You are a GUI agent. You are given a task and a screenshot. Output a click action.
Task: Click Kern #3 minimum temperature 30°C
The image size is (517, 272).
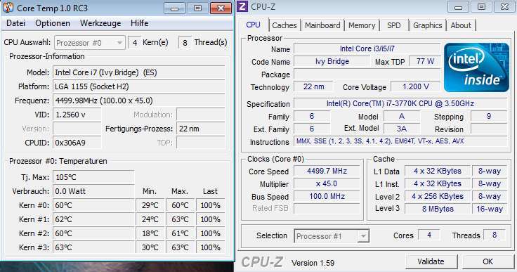[150, 247]
